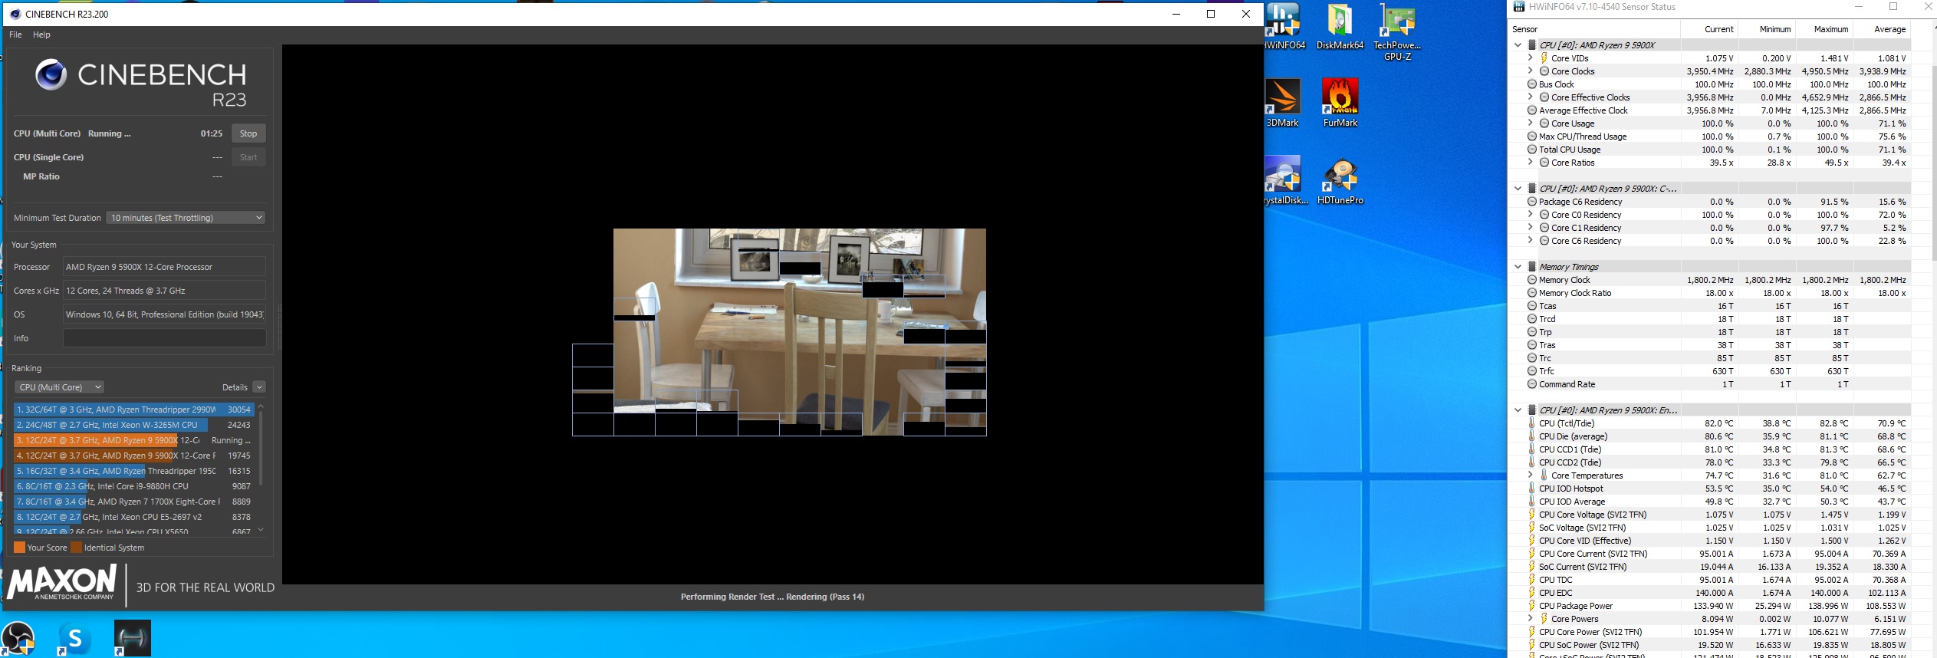Open the TechPowerUp GPU-Z desktop icon
The width and height of the screenshot is (1937, 658).
[x=1397, y=31]
